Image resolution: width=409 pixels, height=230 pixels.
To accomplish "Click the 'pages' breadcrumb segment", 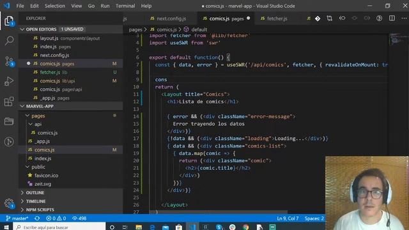I will (x=135, y=29).
